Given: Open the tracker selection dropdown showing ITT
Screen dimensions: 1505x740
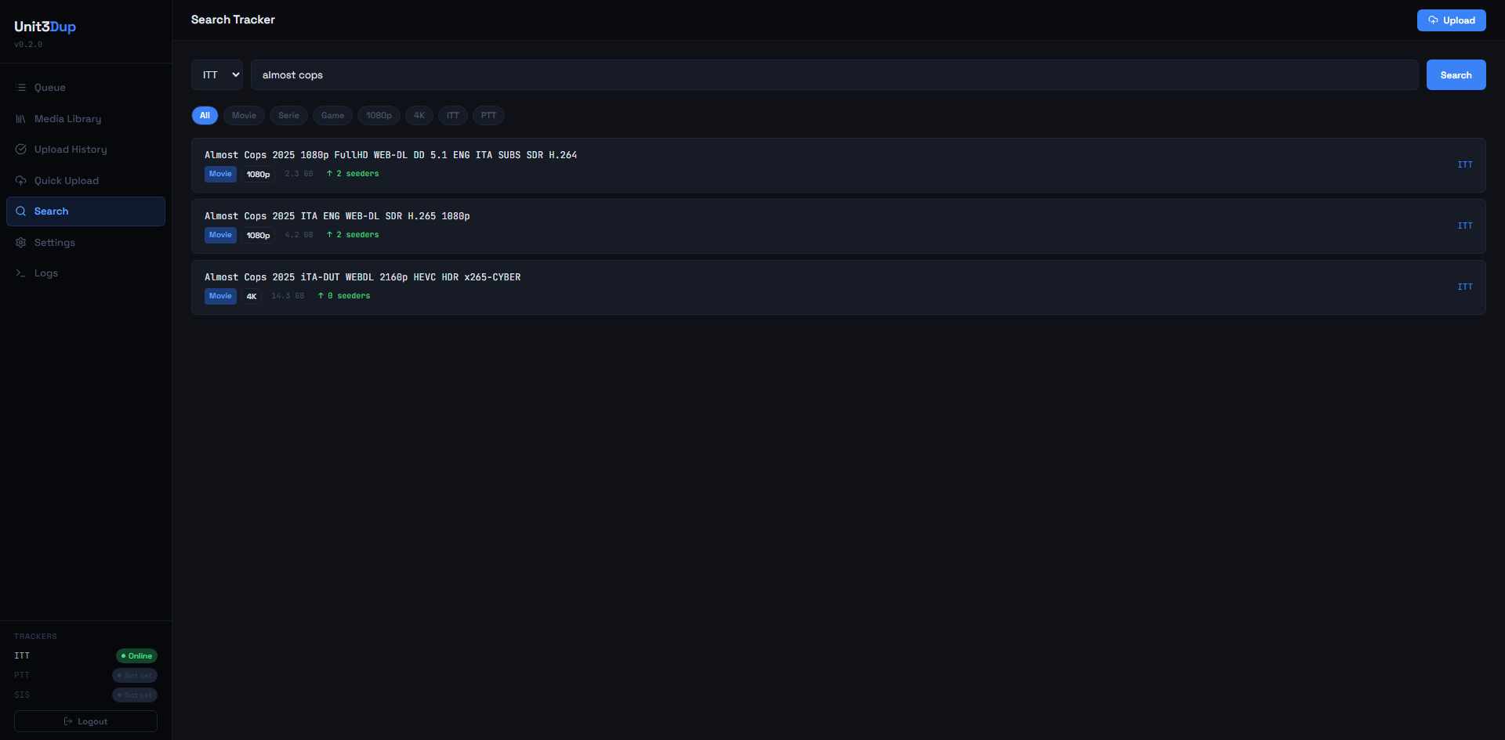Looking at the screenshot, I should pyautogui.click(x=216, y=74).
